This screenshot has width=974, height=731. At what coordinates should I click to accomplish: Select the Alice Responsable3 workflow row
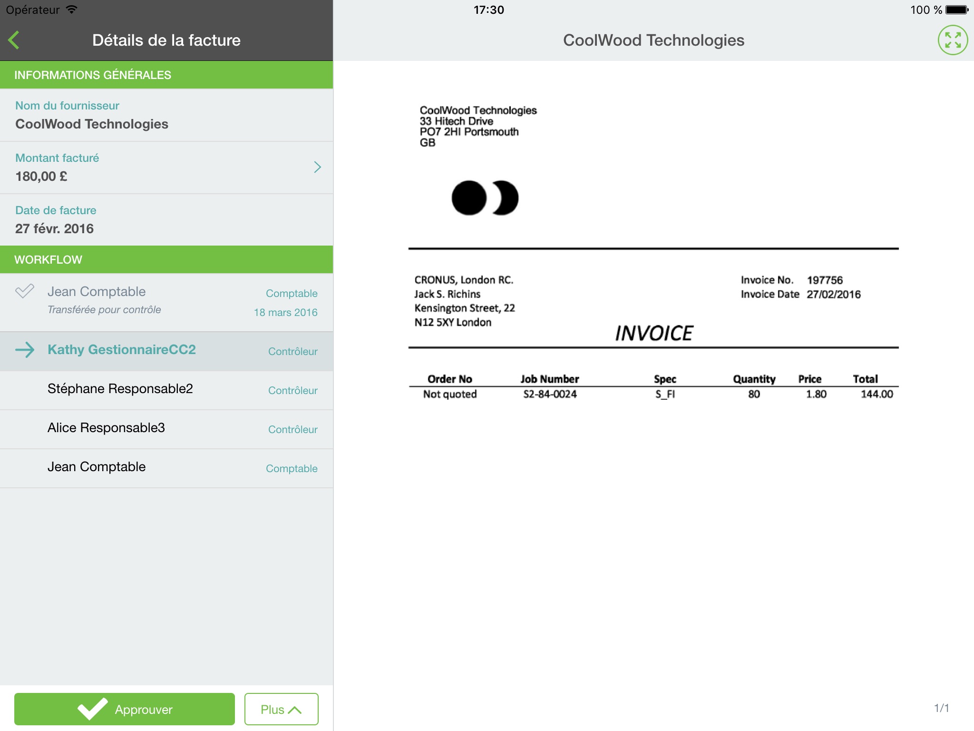[x=166, y=429]
